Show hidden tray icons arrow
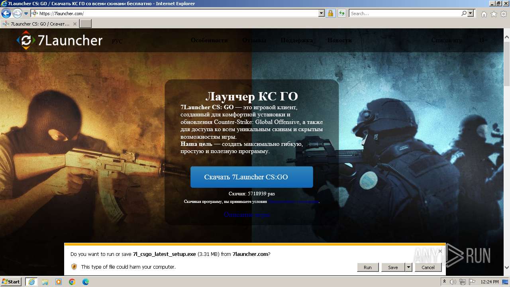The width and height of the screenshot is (510, 287). coord(445,282)
